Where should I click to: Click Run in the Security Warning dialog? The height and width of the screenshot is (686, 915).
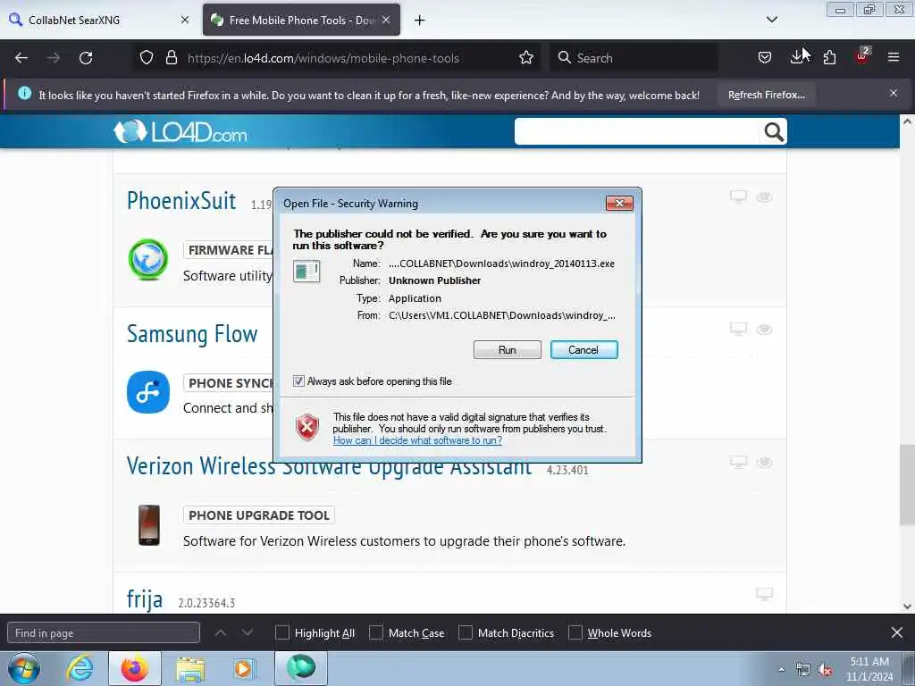point(507,350)
